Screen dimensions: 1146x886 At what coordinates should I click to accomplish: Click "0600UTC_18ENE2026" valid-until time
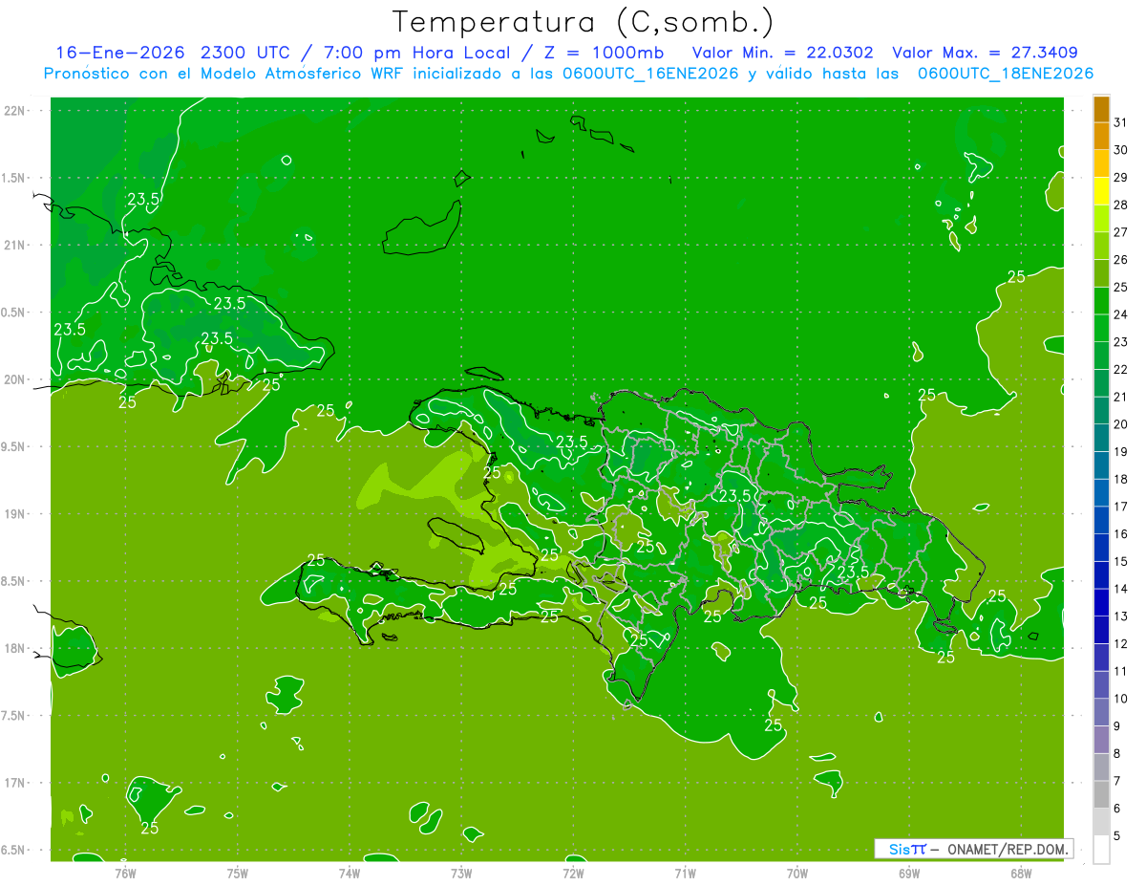(x=1006, y=74)
